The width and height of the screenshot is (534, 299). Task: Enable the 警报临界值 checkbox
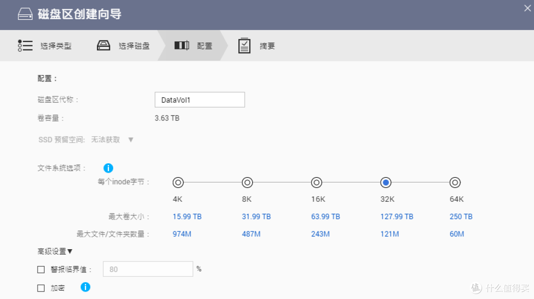41,269
